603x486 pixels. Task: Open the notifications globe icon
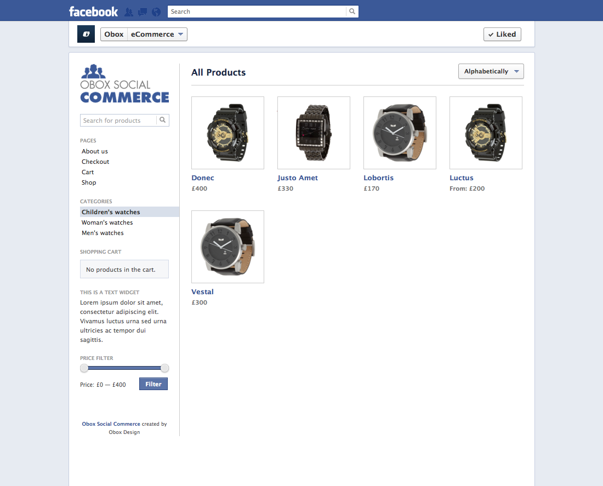click(156, 11)
